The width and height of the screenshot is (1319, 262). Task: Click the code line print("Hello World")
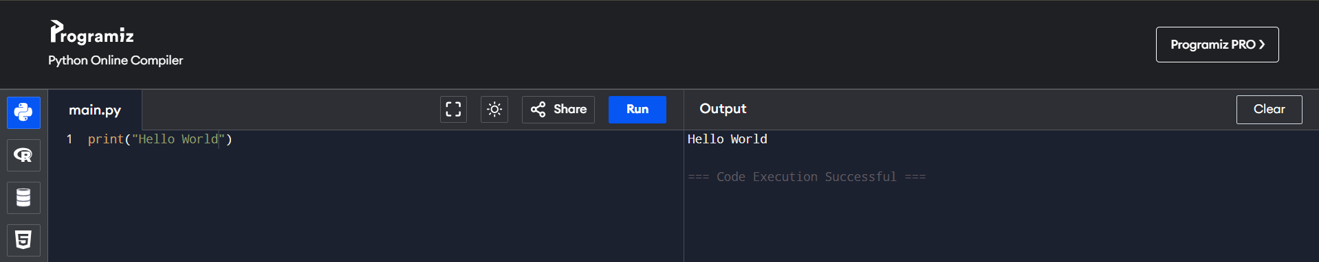pyautogui.click(x=160, y=139)
